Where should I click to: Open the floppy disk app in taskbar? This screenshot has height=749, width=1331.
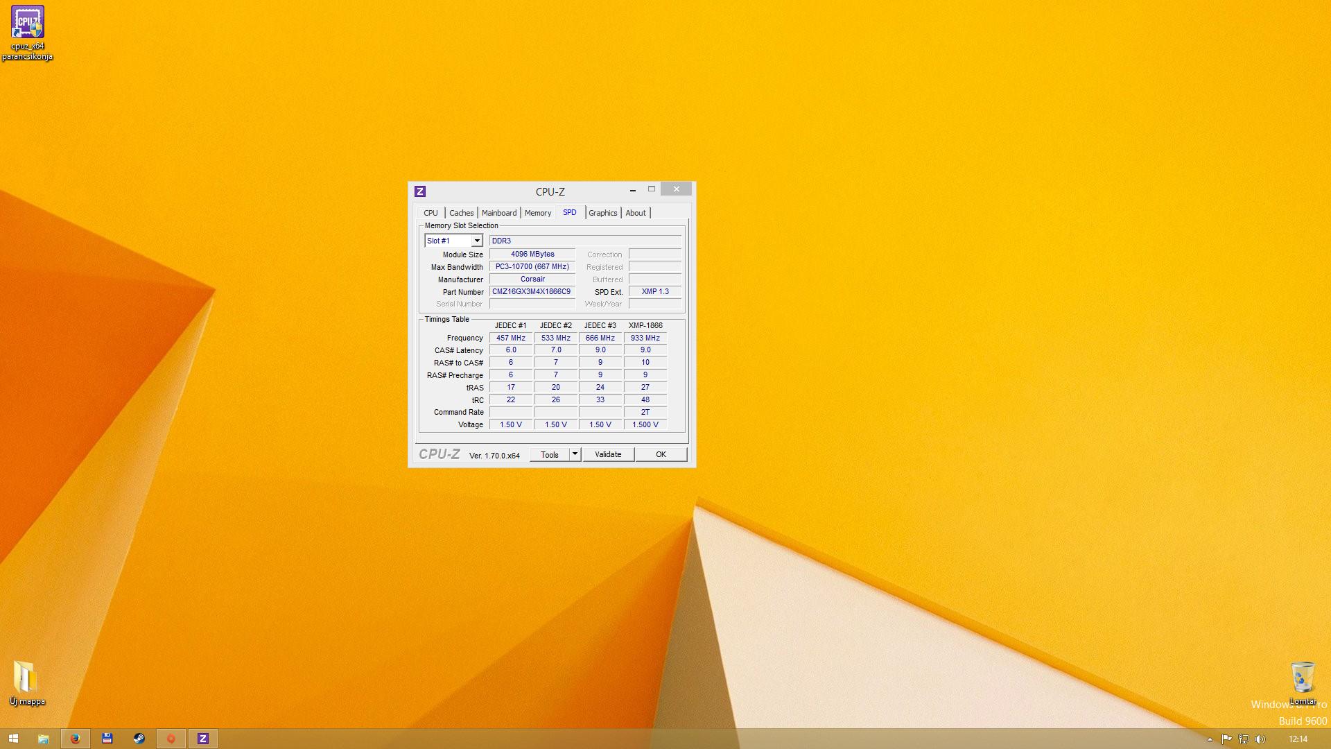[x=107, y=739]
